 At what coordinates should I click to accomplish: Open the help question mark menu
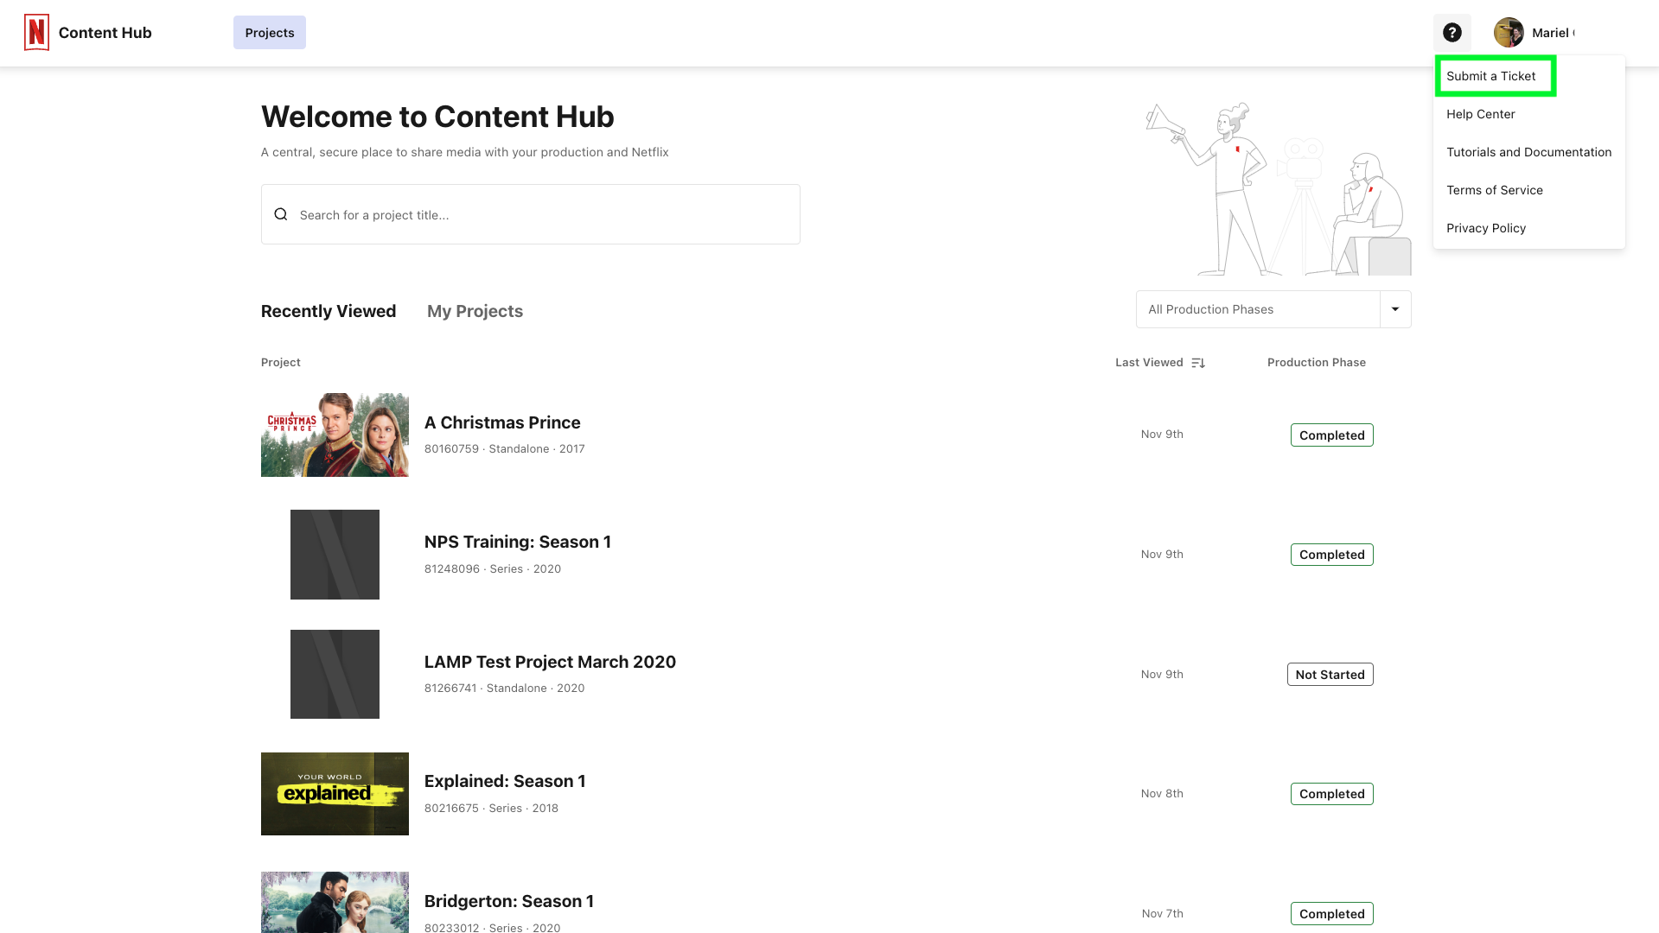(x=1452, y=33)
